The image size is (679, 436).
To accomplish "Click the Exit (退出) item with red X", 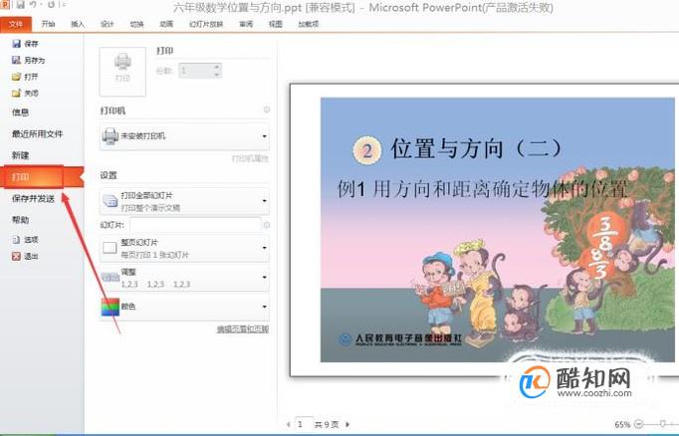I will tap(25, 256).
